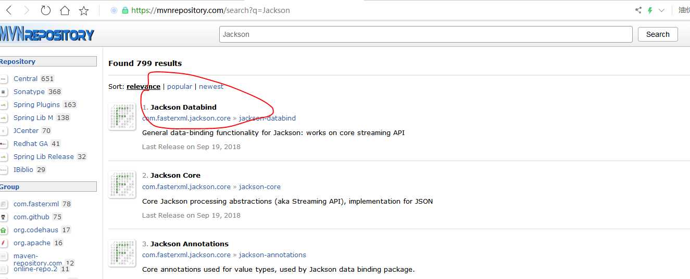This screenshot has height=279, width=690.
Task: Click the Repository sidebar section header
Action: click(x=48, y=61)
